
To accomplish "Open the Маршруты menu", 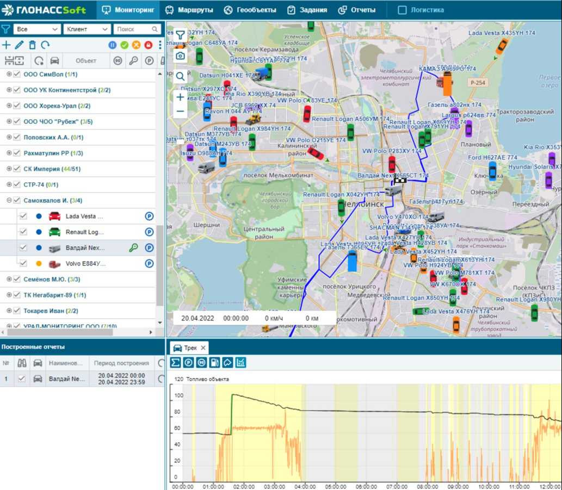I will tap(189, 10).
